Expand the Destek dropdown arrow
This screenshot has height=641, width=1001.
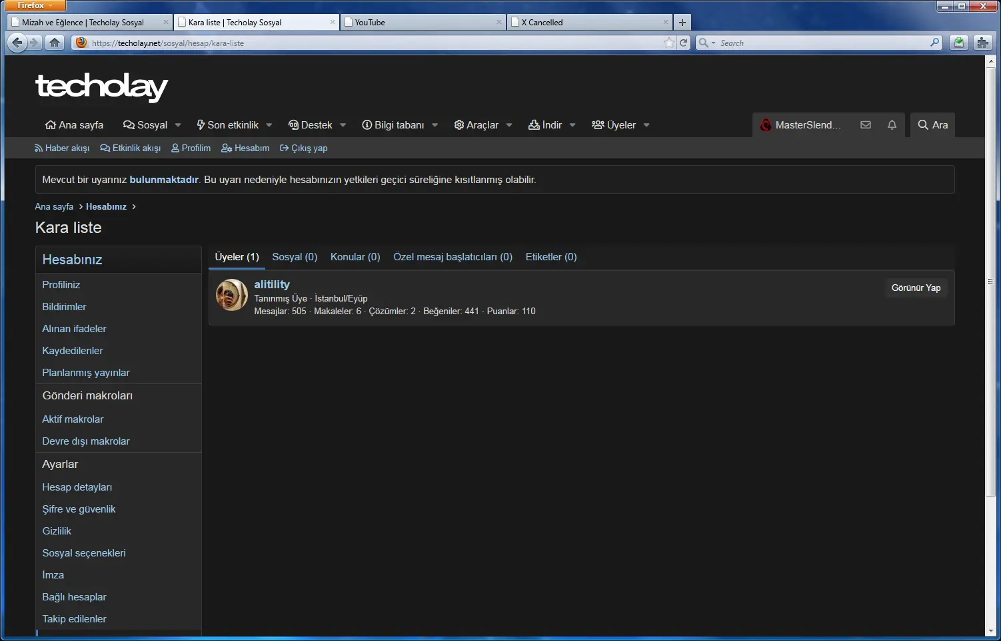(x=343, y=125)
